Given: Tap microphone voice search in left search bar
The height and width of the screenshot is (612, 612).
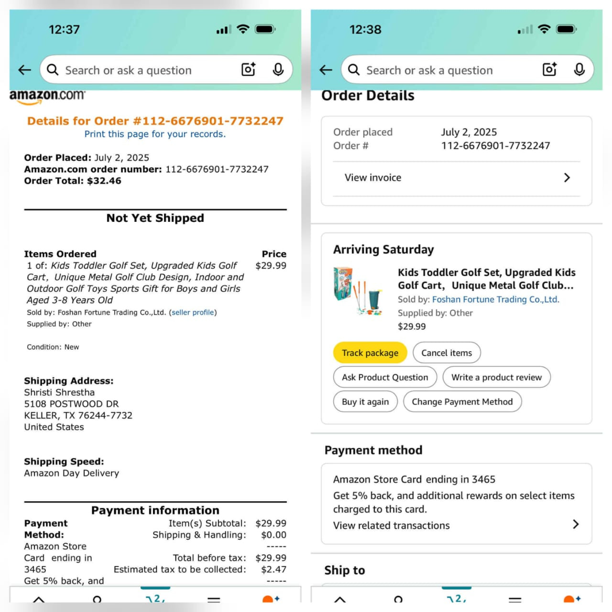Looking at the screenshot, I should coord(278,70).
